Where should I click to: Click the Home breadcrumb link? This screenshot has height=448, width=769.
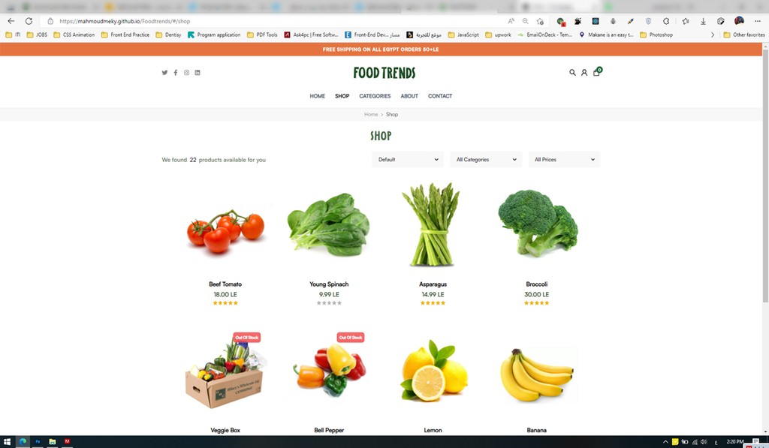click(x=371, y=114)
